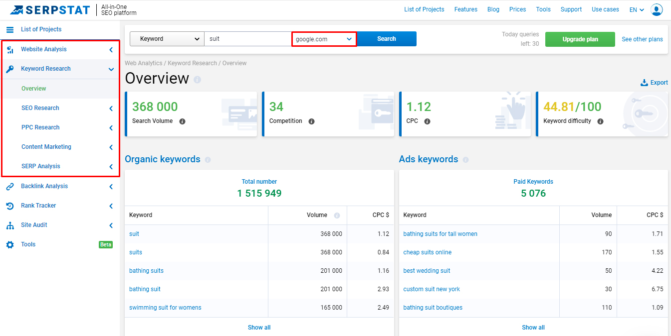Open Blog in top navigation
Image resolution: width=671 pixels, height=336 pixels.
493,9
